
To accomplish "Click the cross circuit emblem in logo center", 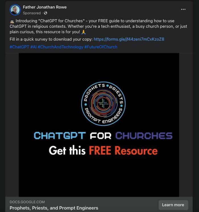I will point(103,103).
